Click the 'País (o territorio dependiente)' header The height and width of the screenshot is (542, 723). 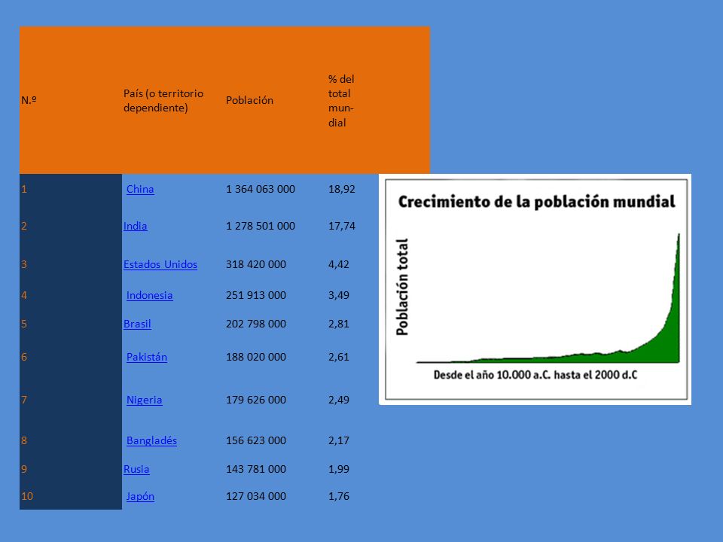(163, 100)
